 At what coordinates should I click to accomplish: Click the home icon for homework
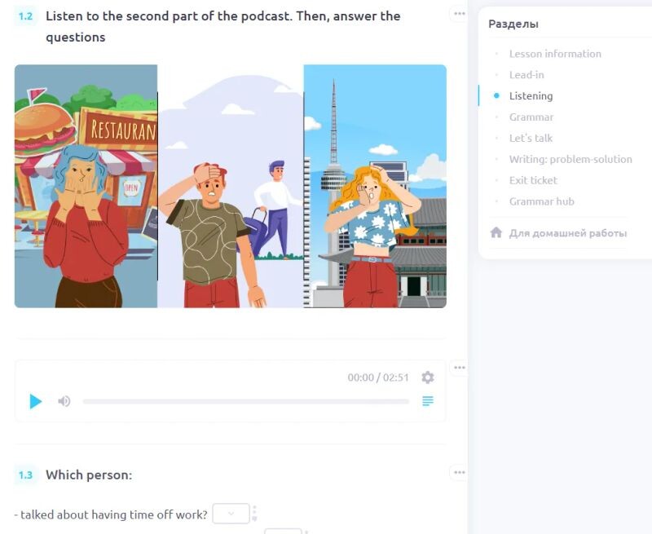496,232
